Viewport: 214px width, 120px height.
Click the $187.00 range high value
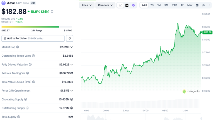click(68, 31)
